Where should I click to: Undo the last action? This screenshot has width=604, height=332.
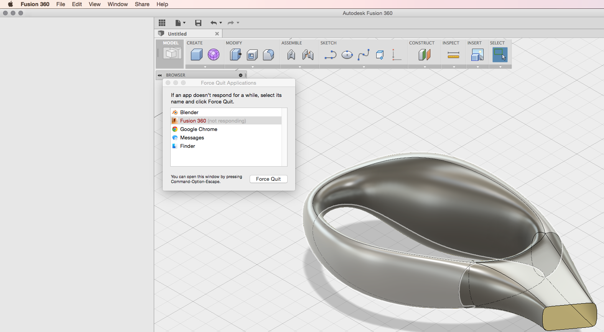click(x=214, y=23)
